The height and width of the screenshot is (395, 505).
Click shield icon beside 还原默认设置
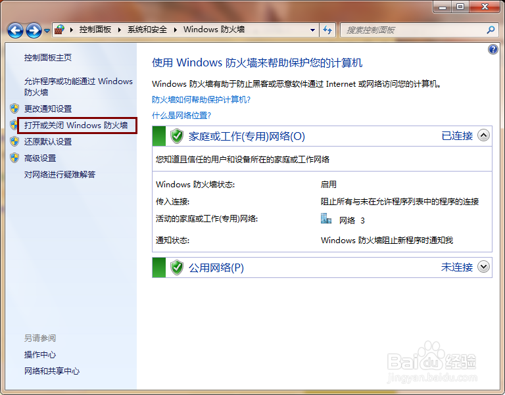14,141
